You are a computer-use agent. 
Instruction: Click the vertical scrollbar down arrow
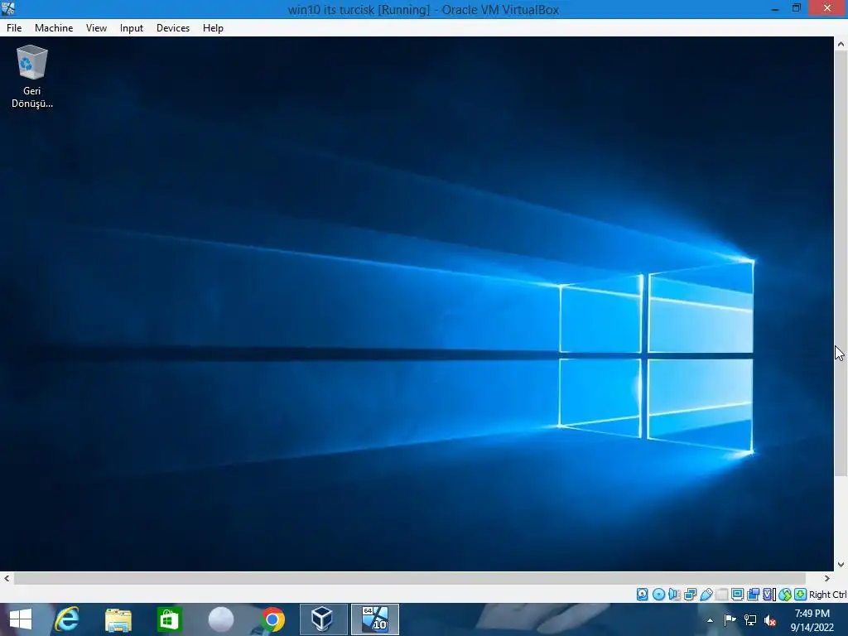(x=841, y=565)
